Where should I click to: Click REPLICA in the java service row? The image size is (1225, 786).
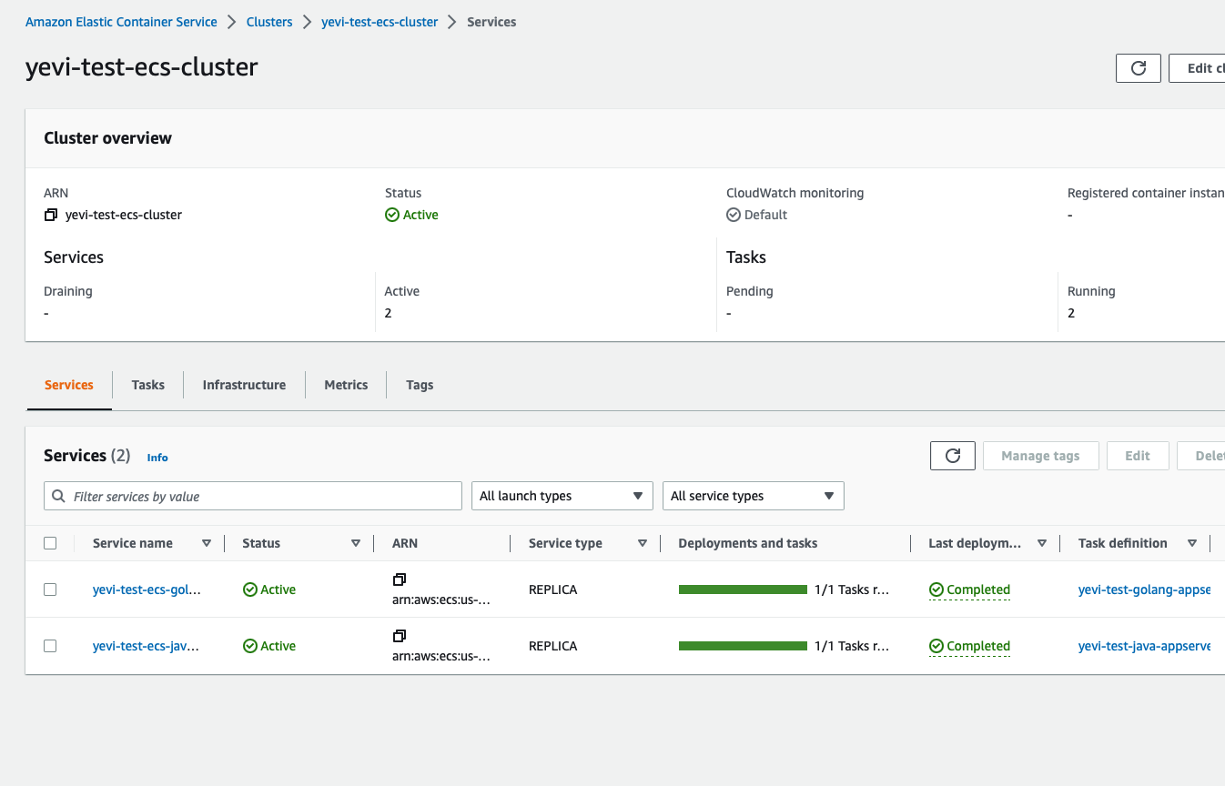(553, 646)
